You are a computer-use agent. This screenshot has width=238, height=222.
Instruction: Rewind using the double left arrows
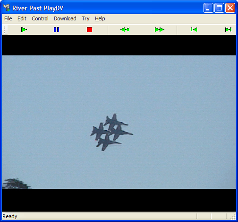click(125, 29)
